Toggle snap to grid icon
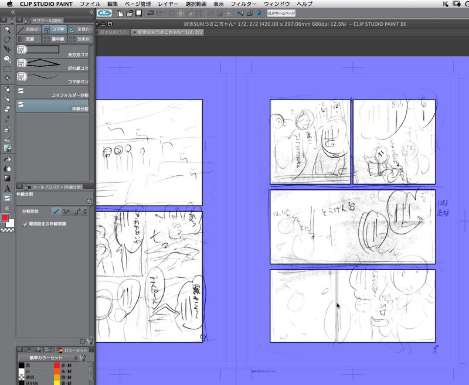Image resolution: width=469 pixels, height=385 pixels. click(259, 13)
